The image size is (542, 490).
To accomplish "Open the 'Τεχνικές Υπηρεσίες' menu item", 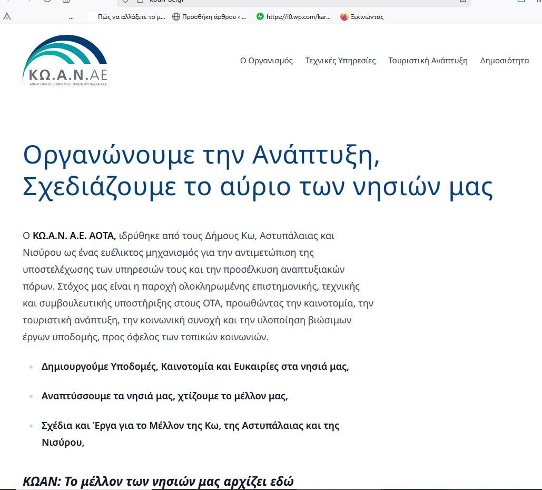I will click(340, 61).
